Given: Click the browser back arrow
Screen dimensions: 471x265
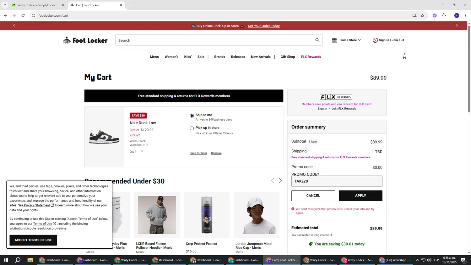Looking at the screenshot, I should coord(5,15).
